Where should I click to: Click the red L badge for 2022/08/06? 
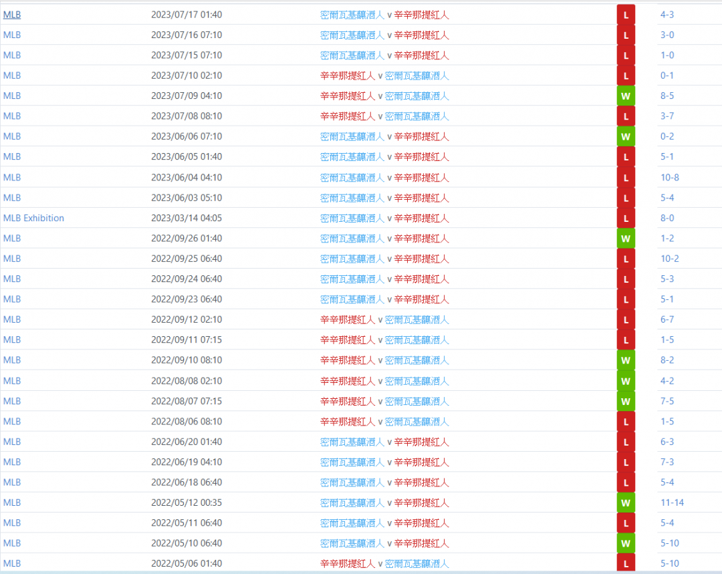pos(626,422)
